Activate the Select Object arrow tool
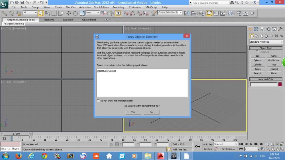This screenshot has width=285, height=160. [40, 13]
